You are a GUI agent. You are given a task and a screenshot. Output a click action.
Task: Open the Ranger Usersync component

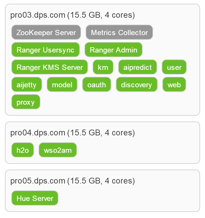(46, 50)
